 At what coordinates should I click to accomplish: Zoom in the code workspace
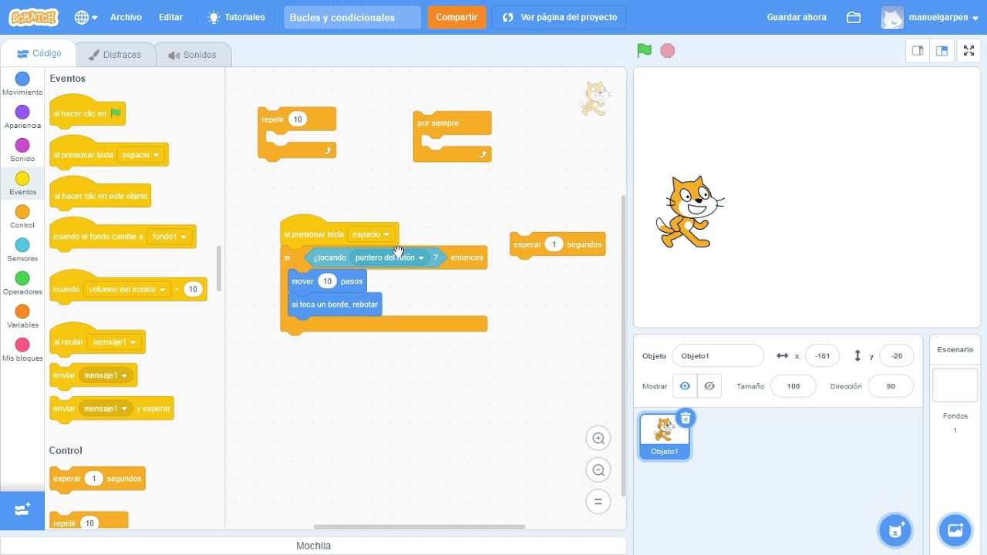[598, 439]
